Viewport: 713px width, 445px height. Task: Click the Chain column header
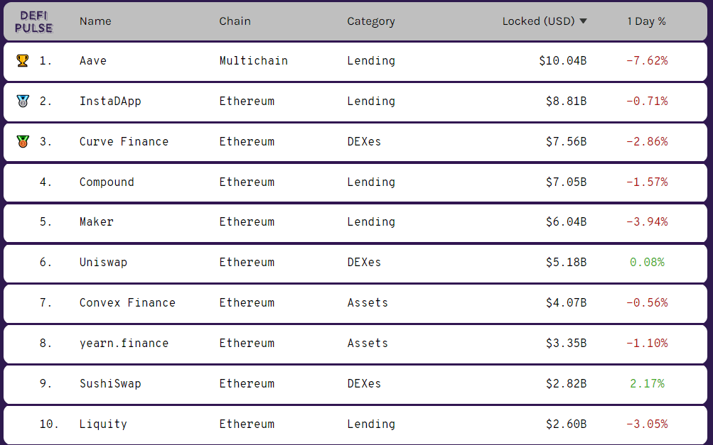[x=235, y=21]
